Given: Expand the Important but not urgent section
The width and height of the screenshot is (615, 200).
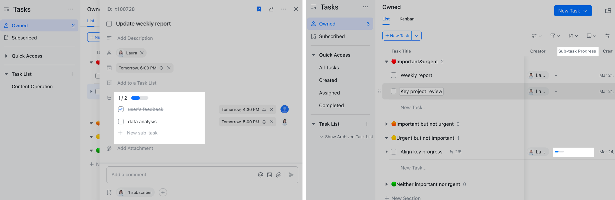Looking at the screenshot, I should click(386, 124).
